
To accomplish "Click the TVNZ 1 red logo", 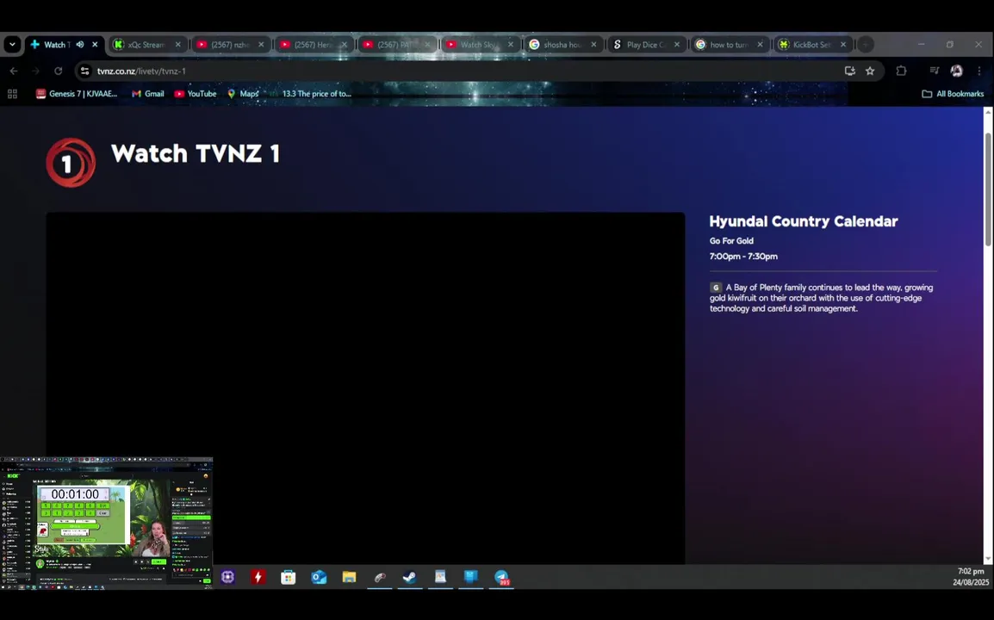I will [71, 162].
